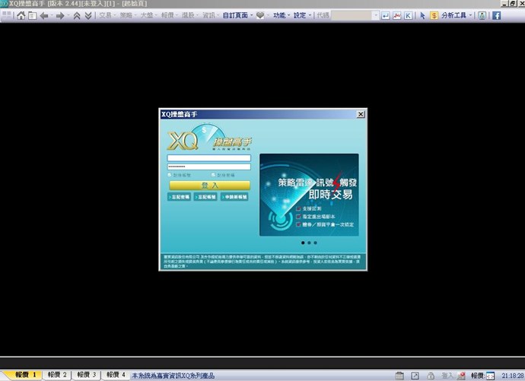Click the 申請新帳號 button

coord(234,196)
